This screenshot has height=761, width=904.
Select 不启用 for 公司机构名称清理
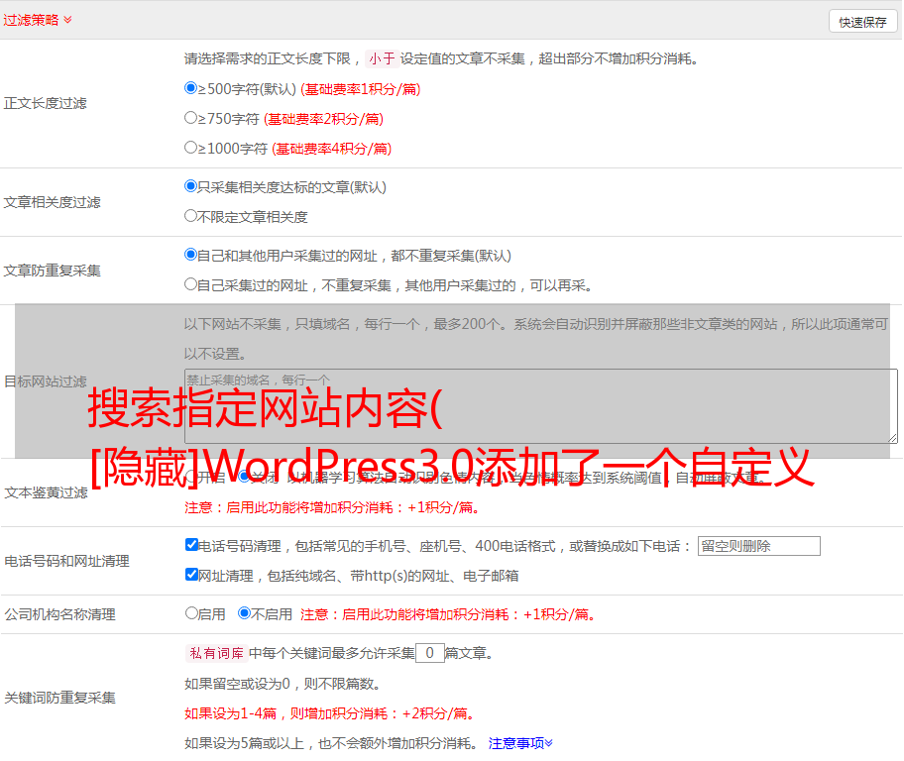tap(244, 612)
